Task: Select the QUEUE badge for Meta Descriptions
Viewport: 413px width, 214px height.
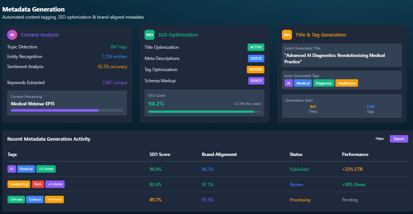Action: [x=256, y=58]
